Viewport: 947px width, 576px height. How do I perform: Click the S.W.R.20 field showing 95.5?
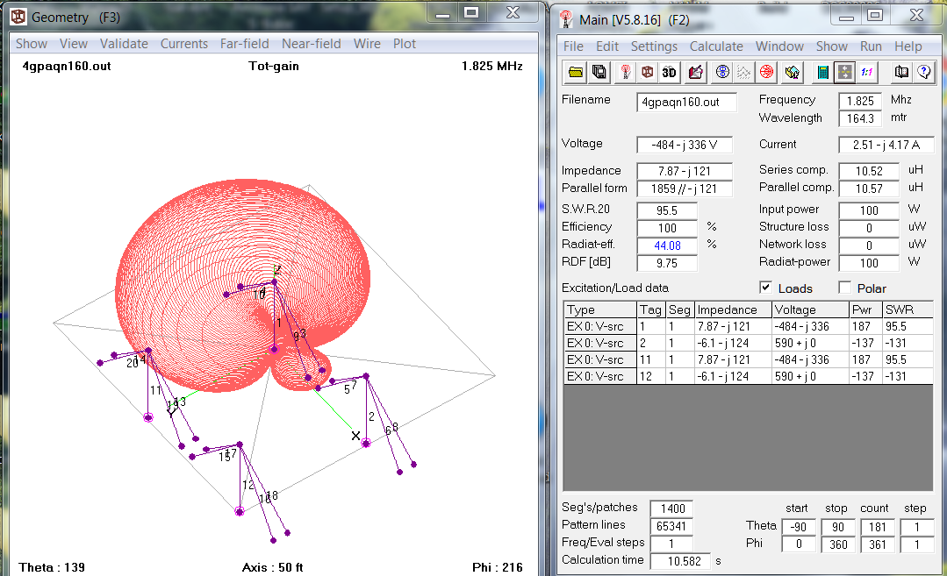coord(667,210)
